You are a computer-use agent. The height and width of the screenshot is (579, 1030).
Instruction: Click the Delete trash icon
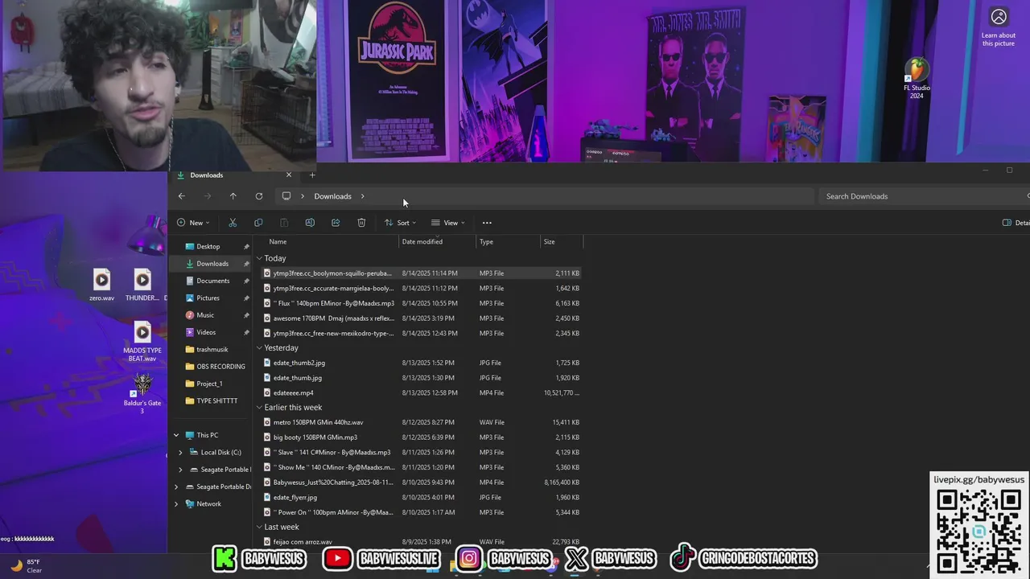point(361,223)
